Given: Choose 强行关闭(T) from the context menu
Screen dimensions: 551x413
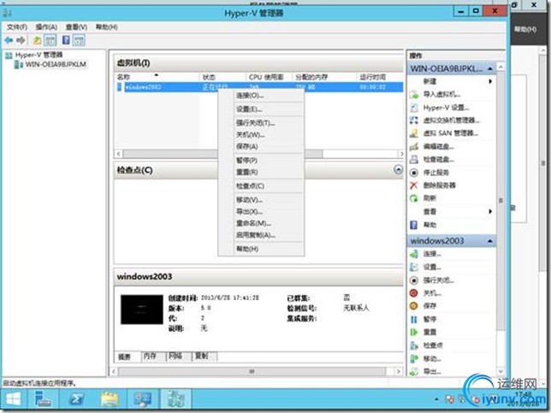Looking at the screenshot, I should (261, 123).
